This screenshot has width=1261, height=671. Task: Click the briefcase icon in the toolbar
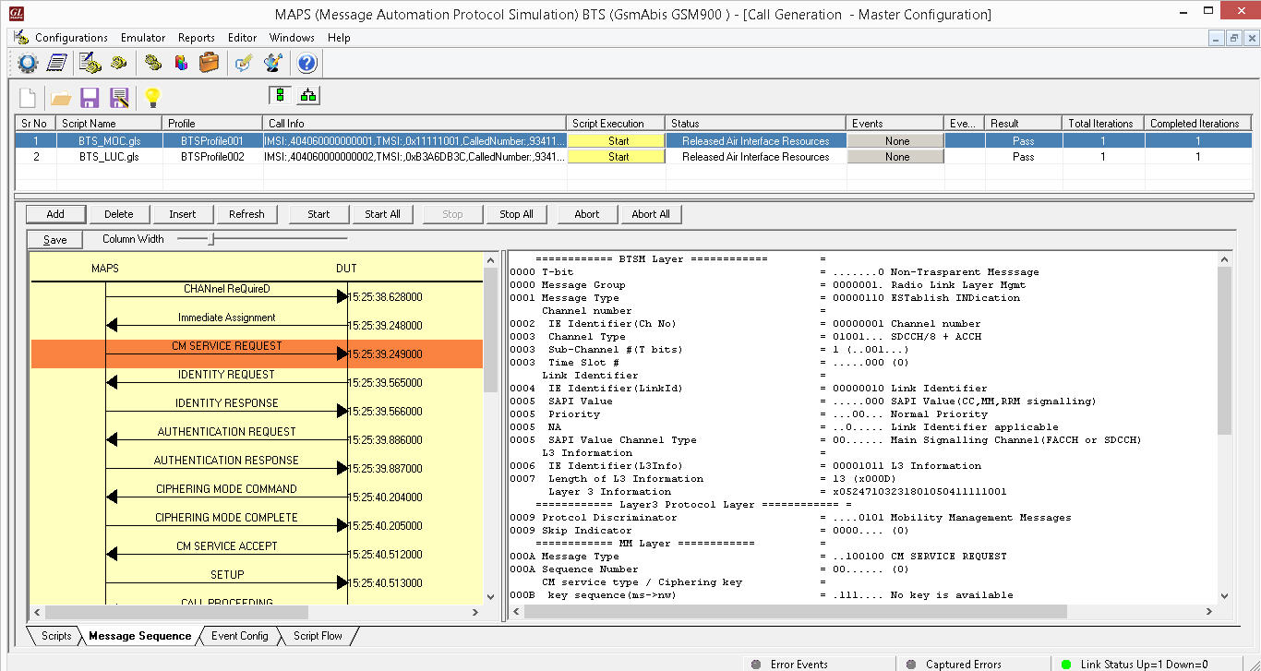(210, 63)
